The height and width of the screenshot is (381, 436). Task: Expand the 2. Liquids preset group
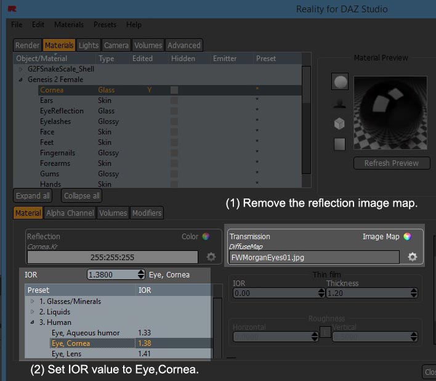(x=32, y=312)
